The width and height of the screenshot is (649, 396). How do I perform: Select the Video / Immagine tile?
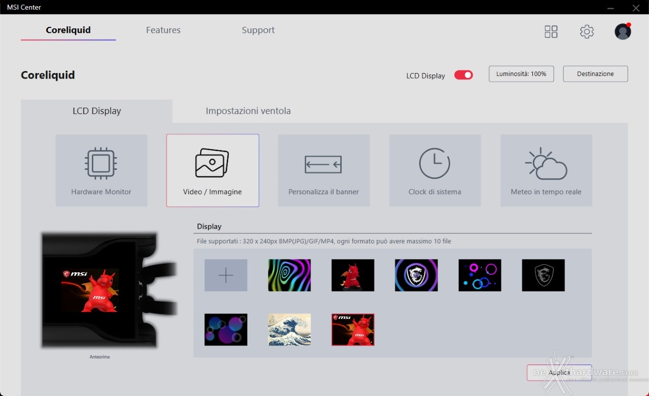click(212, 170)
